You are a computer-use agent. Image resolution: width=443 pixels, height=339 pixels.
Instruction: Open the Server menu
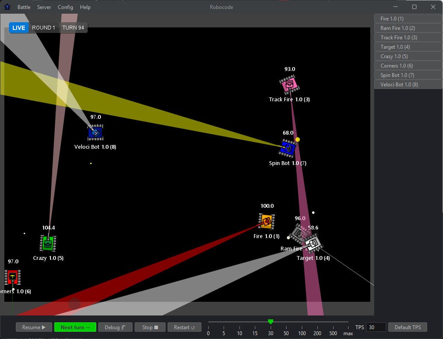(44, 7)
